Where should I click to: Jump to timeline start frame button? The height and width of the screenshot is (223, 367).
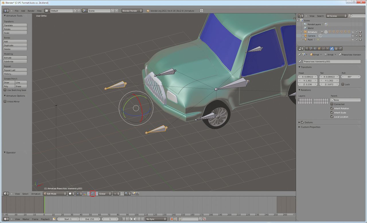[x=124, y=219]
